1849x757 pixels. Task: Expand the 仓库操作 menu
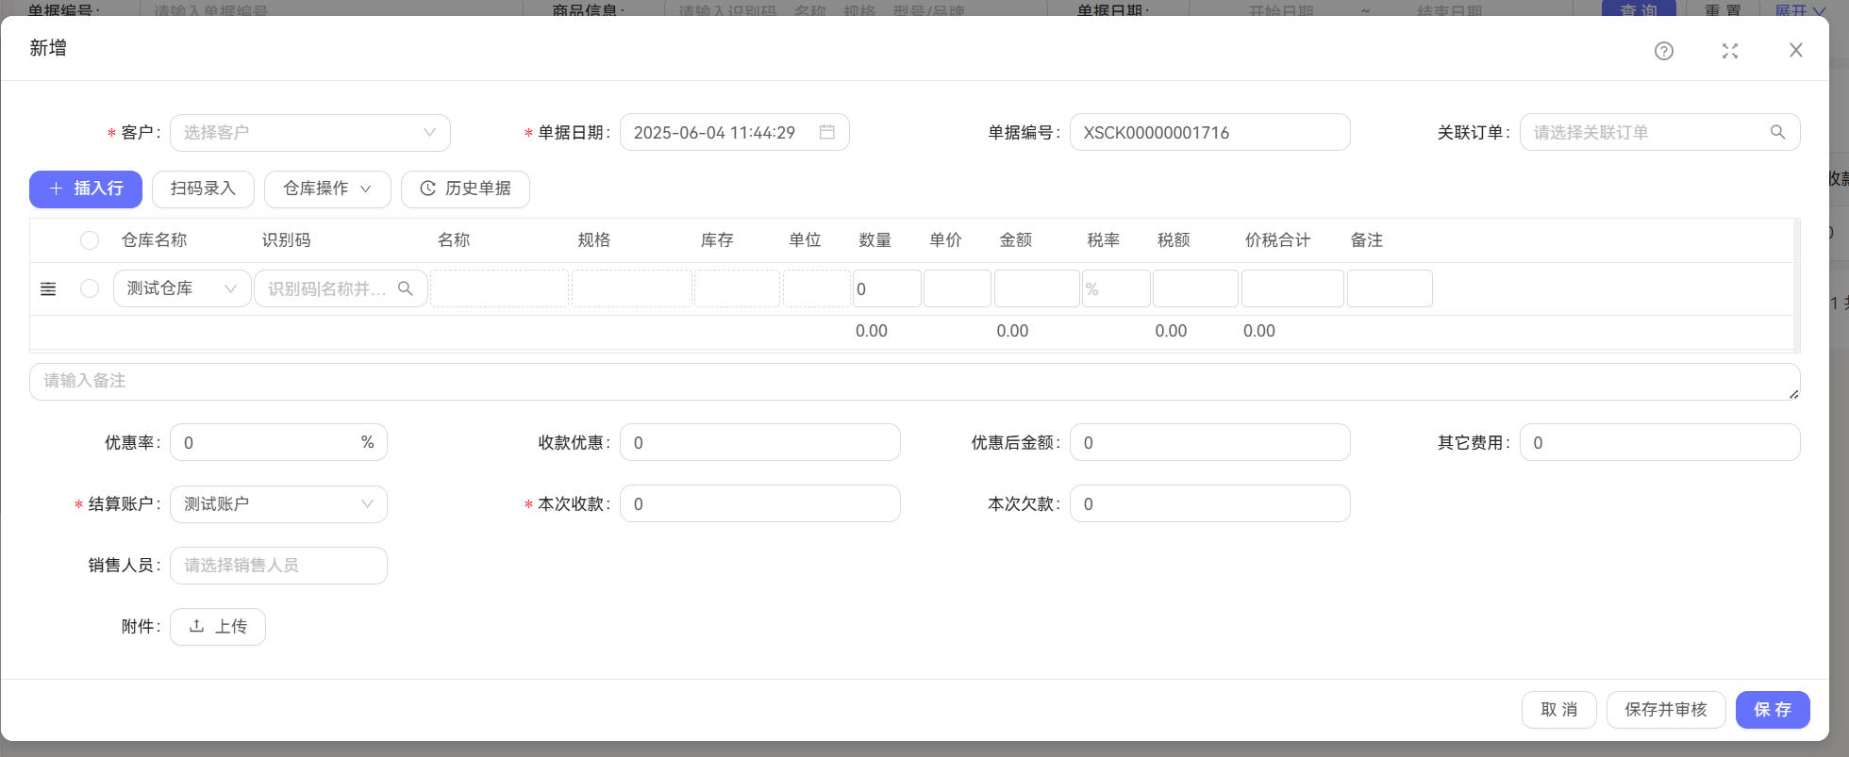click(327, 189)
